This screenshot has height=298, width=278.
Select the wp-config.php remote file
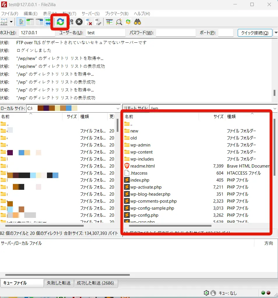coord(144,215)
